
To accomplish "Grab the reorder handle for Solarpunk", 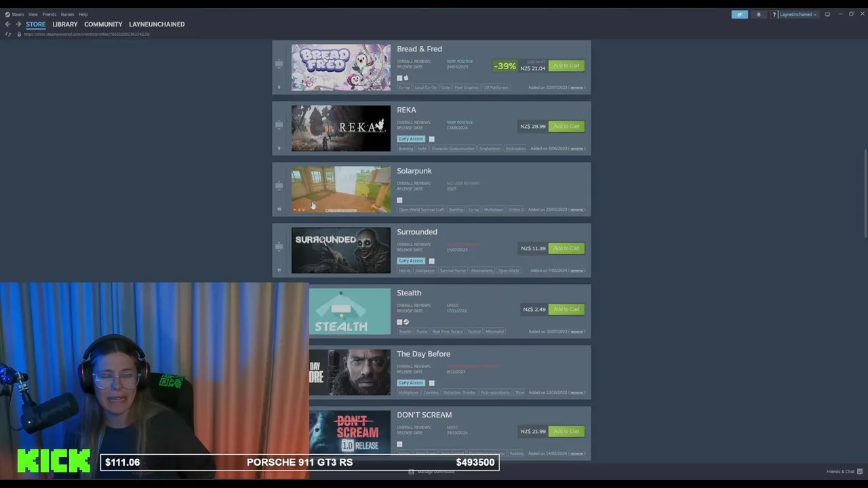I will point(279,186).
